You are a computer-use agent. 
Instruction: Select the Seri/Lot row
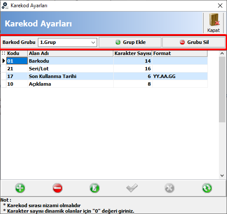tap(104, 69)
